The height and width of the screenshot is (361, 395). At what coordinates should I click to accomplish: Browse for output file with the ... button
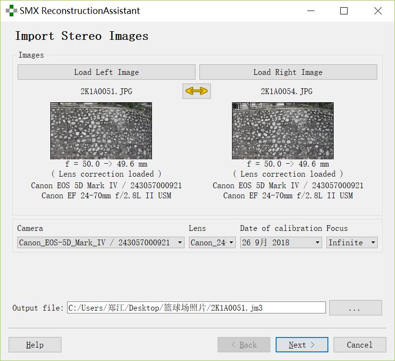pos(355,308)
